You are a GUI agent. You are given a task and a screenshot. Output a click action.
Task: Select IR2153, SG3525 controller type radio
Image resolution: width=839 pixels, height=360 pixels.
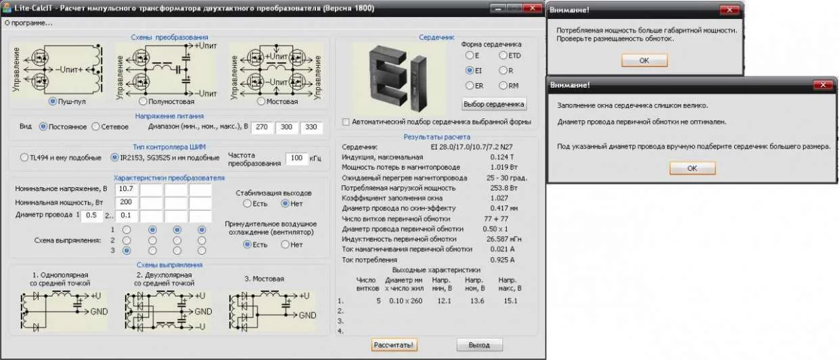tap(114, 157)
